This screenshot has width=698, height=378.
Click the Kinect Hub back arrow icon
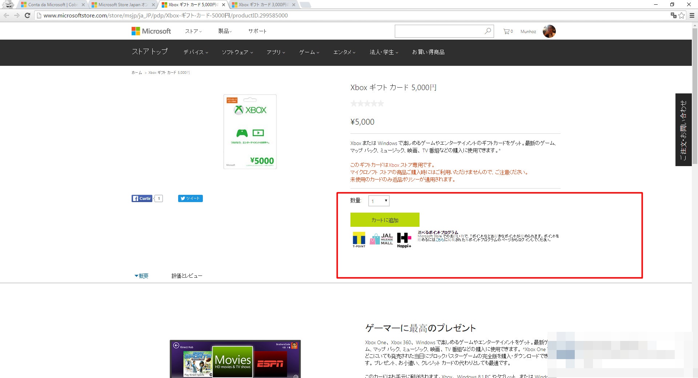(x=176, y=345)
